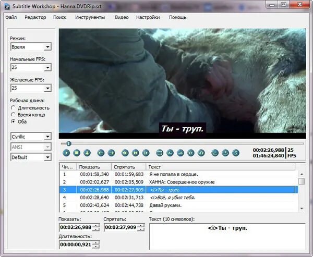Decrease Длительность with down spinner
This screenshot has height=257, width=313.
tap(96, 247)
